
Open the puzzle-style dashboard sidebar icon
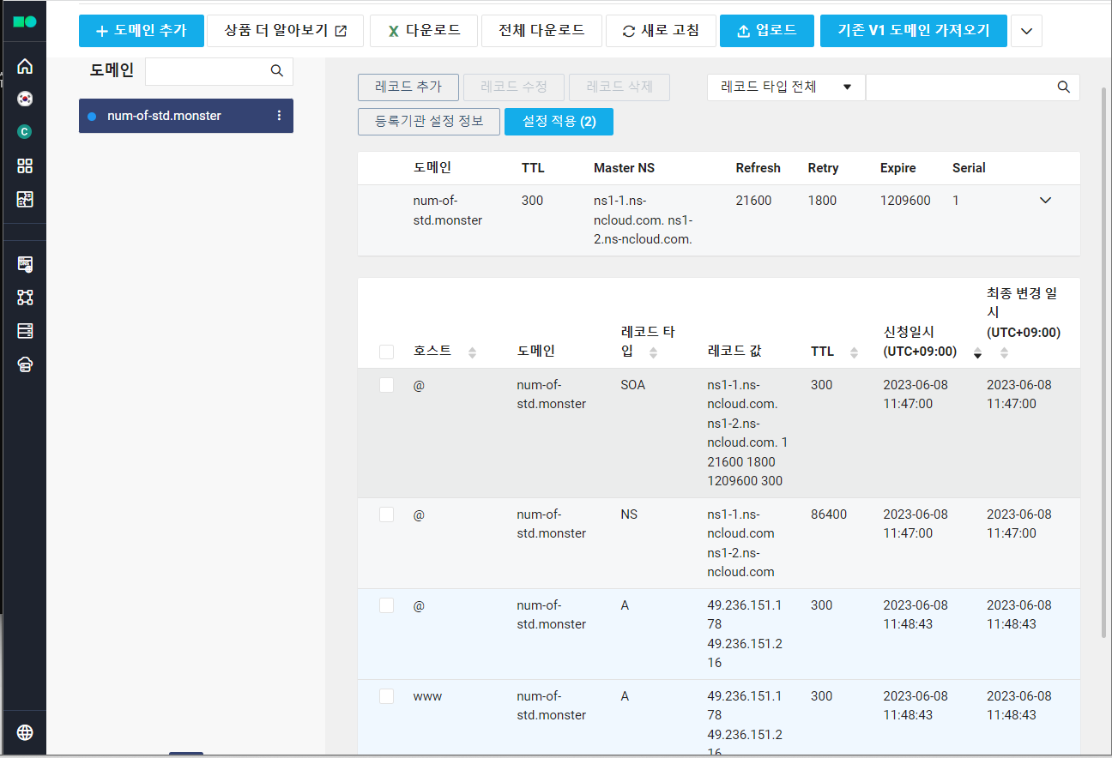tap(25, 199)
